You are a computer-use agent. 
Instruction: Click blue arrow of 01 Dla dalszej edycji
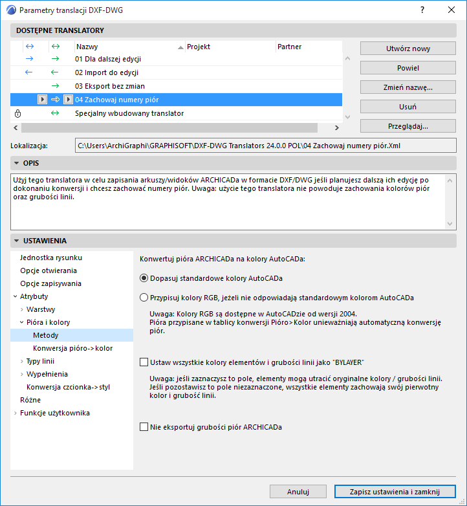click(29, 59)
